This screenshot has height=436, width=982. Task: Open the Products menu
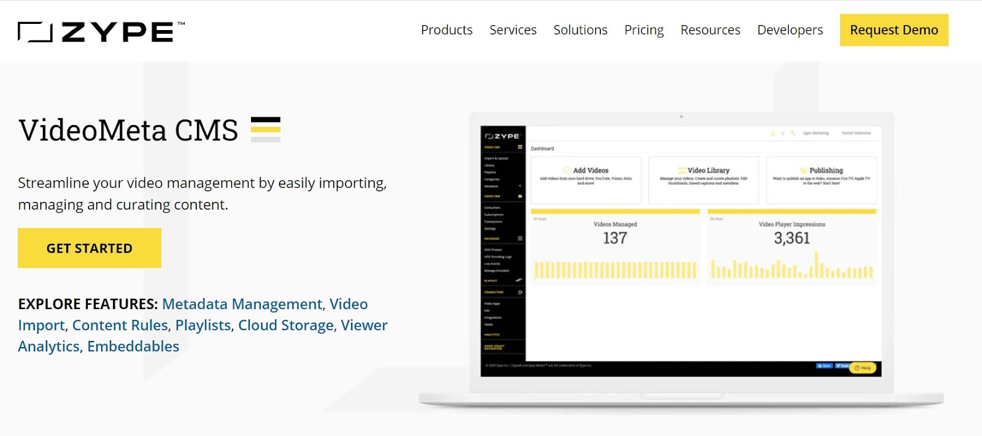click(447, 30)
